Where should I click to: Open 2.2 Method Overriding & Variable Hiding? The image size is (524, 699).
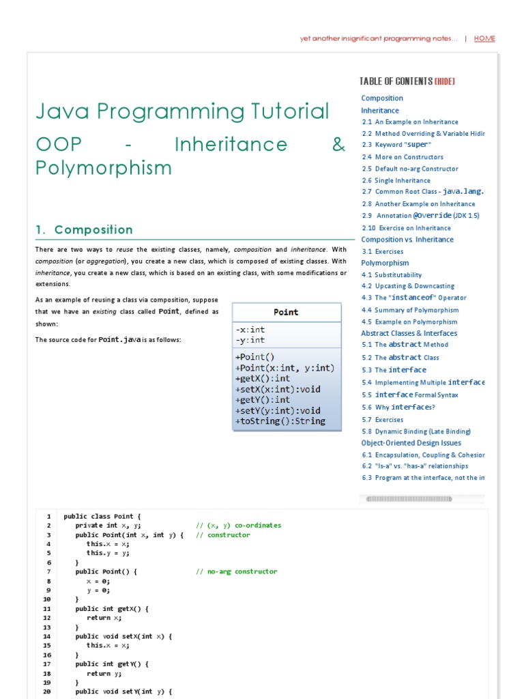[423, 133]
